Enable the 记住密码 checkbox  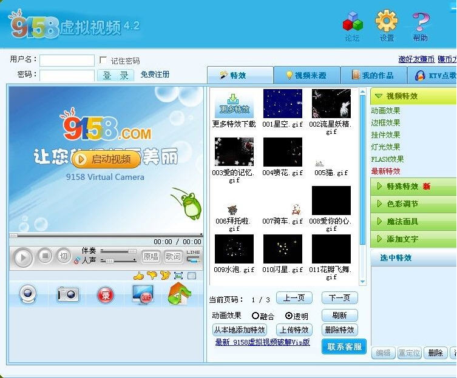pyautogui.click(x=103, y=61)
